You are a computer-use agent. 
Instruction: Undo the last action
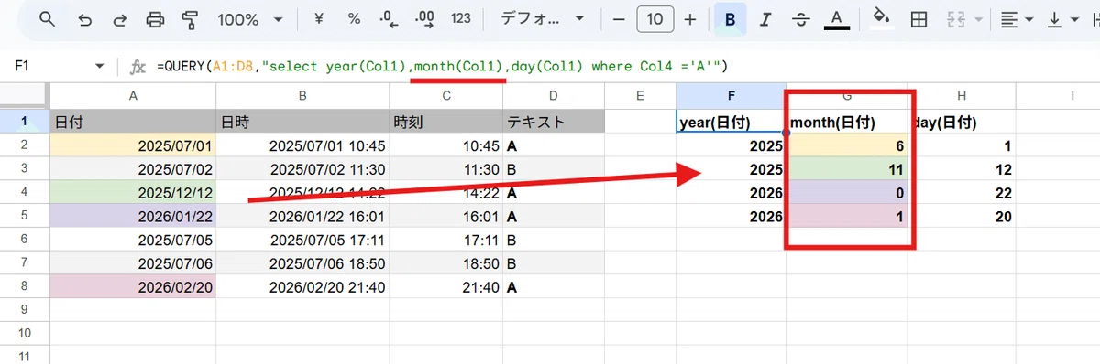point(85,19)
